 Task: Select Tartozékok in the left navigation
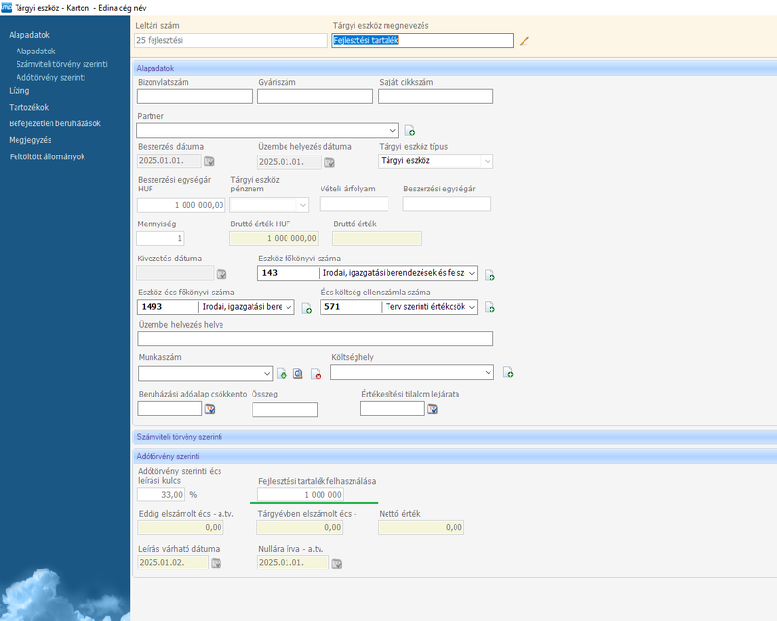(x=28, y=107)
